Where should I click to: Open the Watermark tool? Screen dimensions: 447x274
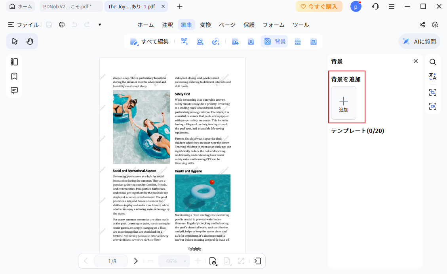click(x=251, y=41)
